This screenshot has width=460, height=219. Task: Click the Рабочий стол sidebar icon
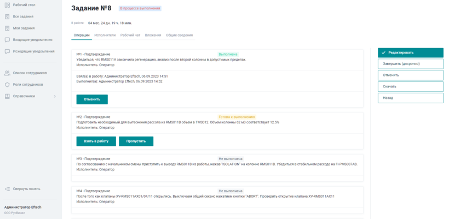[x=7, y=4]
